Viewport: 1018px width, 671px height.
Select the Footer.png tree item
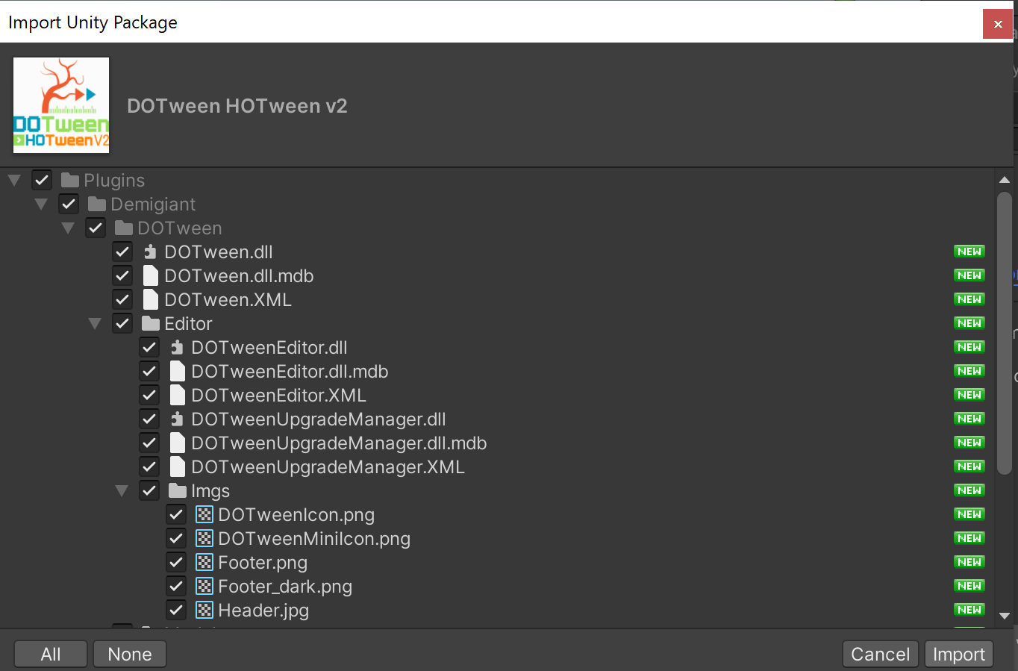[x=263, y=562]
